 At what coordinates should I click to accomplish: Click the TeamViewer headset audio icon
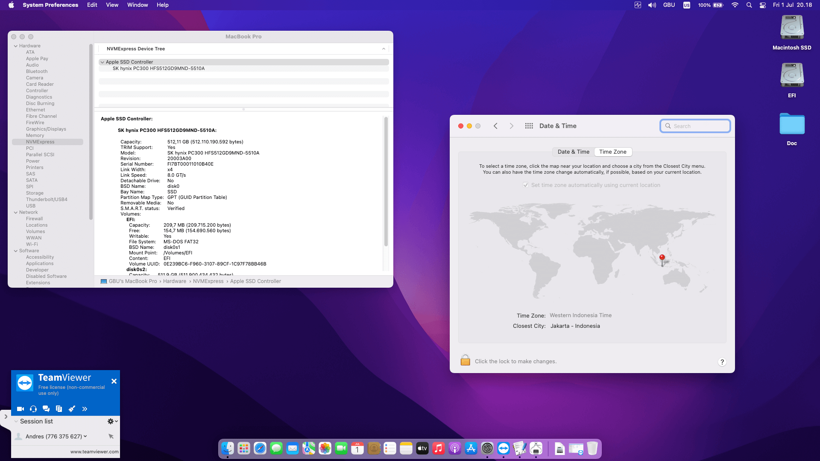[33, 409]
